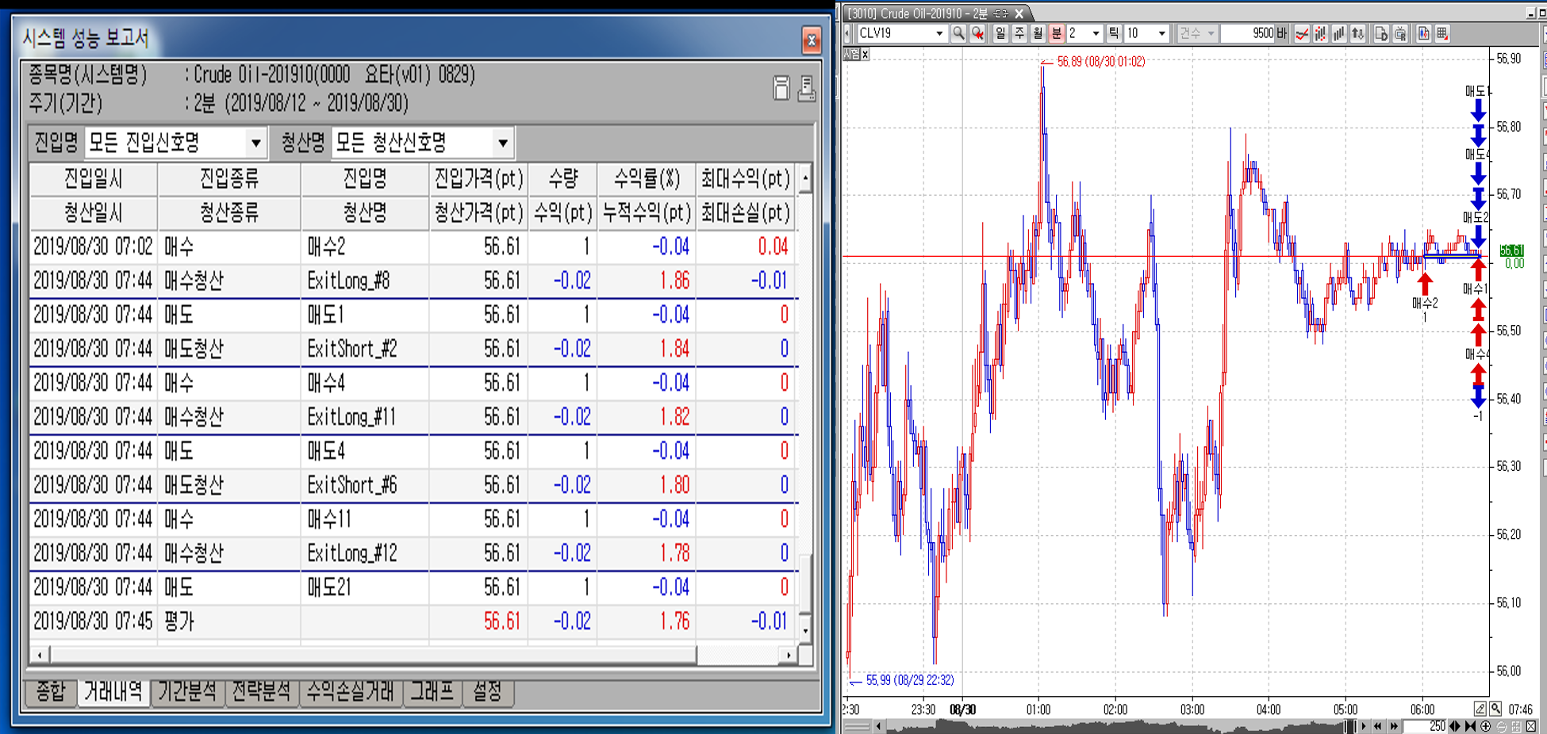
Task: Toggle the 틱 (tick) period button
Action: 1114,33
